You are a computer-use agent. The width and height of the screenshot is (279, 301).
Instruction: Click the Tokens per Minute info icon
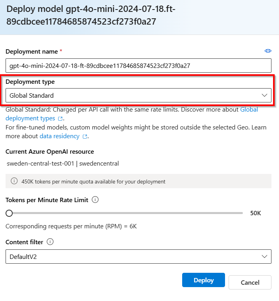[95, 200]
